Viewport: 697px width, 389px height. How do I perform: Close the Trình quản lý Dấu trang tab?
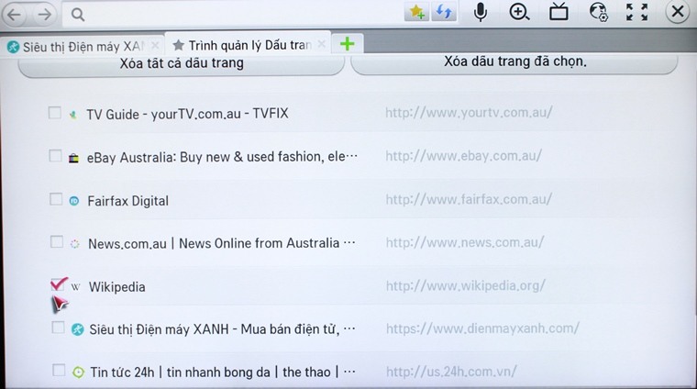pyautogui.click(x=322, y=44)
